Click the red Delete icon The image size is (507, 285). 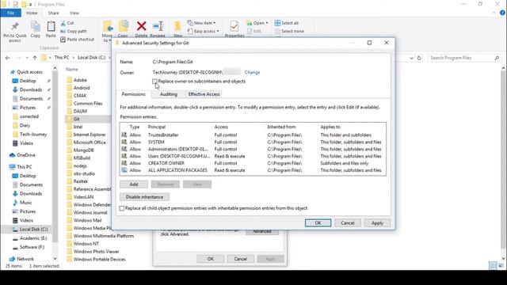point(141,26)
